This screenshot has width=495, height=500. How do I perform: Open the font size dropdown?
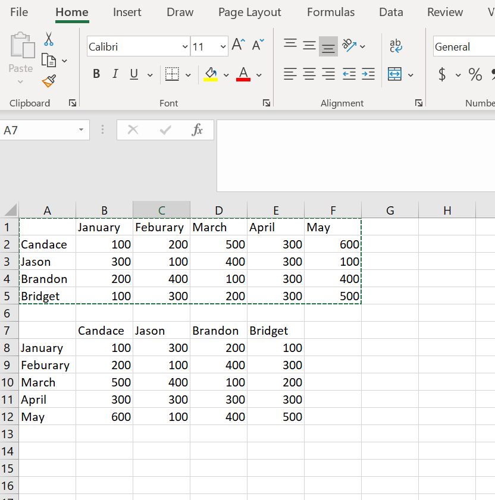click(223, 46)
